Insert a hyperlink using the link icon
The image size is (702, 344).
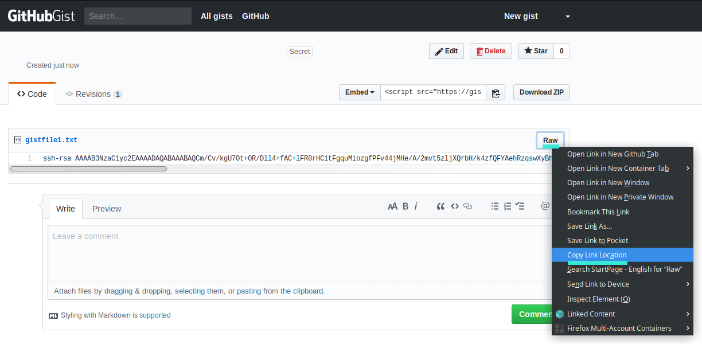click(x=467, y=206)
